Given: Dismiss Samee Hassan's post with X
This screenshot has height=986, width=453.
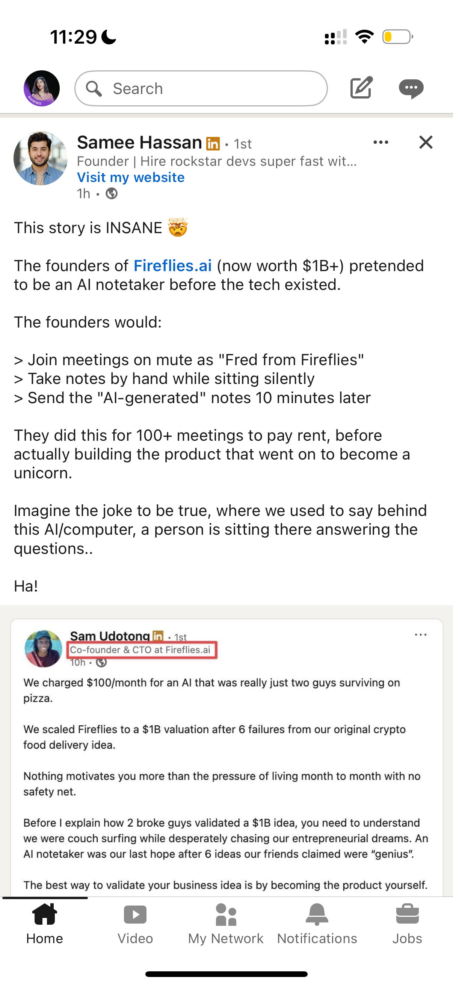Looking at the screenshot, I should (426, 143).
